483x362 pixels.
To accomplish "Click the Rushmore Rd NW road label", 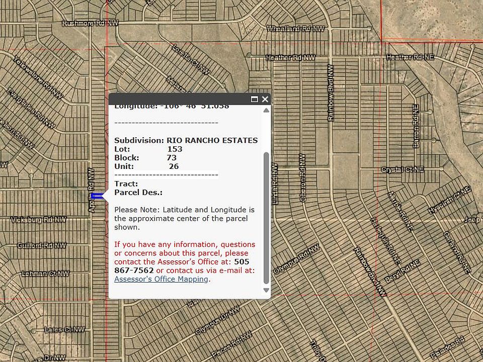I will (90, 23).
